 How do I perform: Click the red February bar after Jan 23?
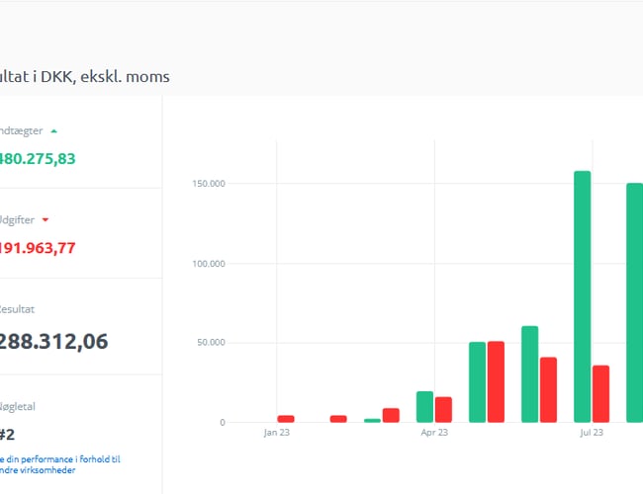338,419
